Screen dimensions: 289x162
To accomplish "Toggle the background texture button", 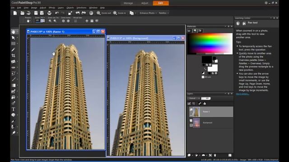I will pyautogui.click(x=213, y=73).
